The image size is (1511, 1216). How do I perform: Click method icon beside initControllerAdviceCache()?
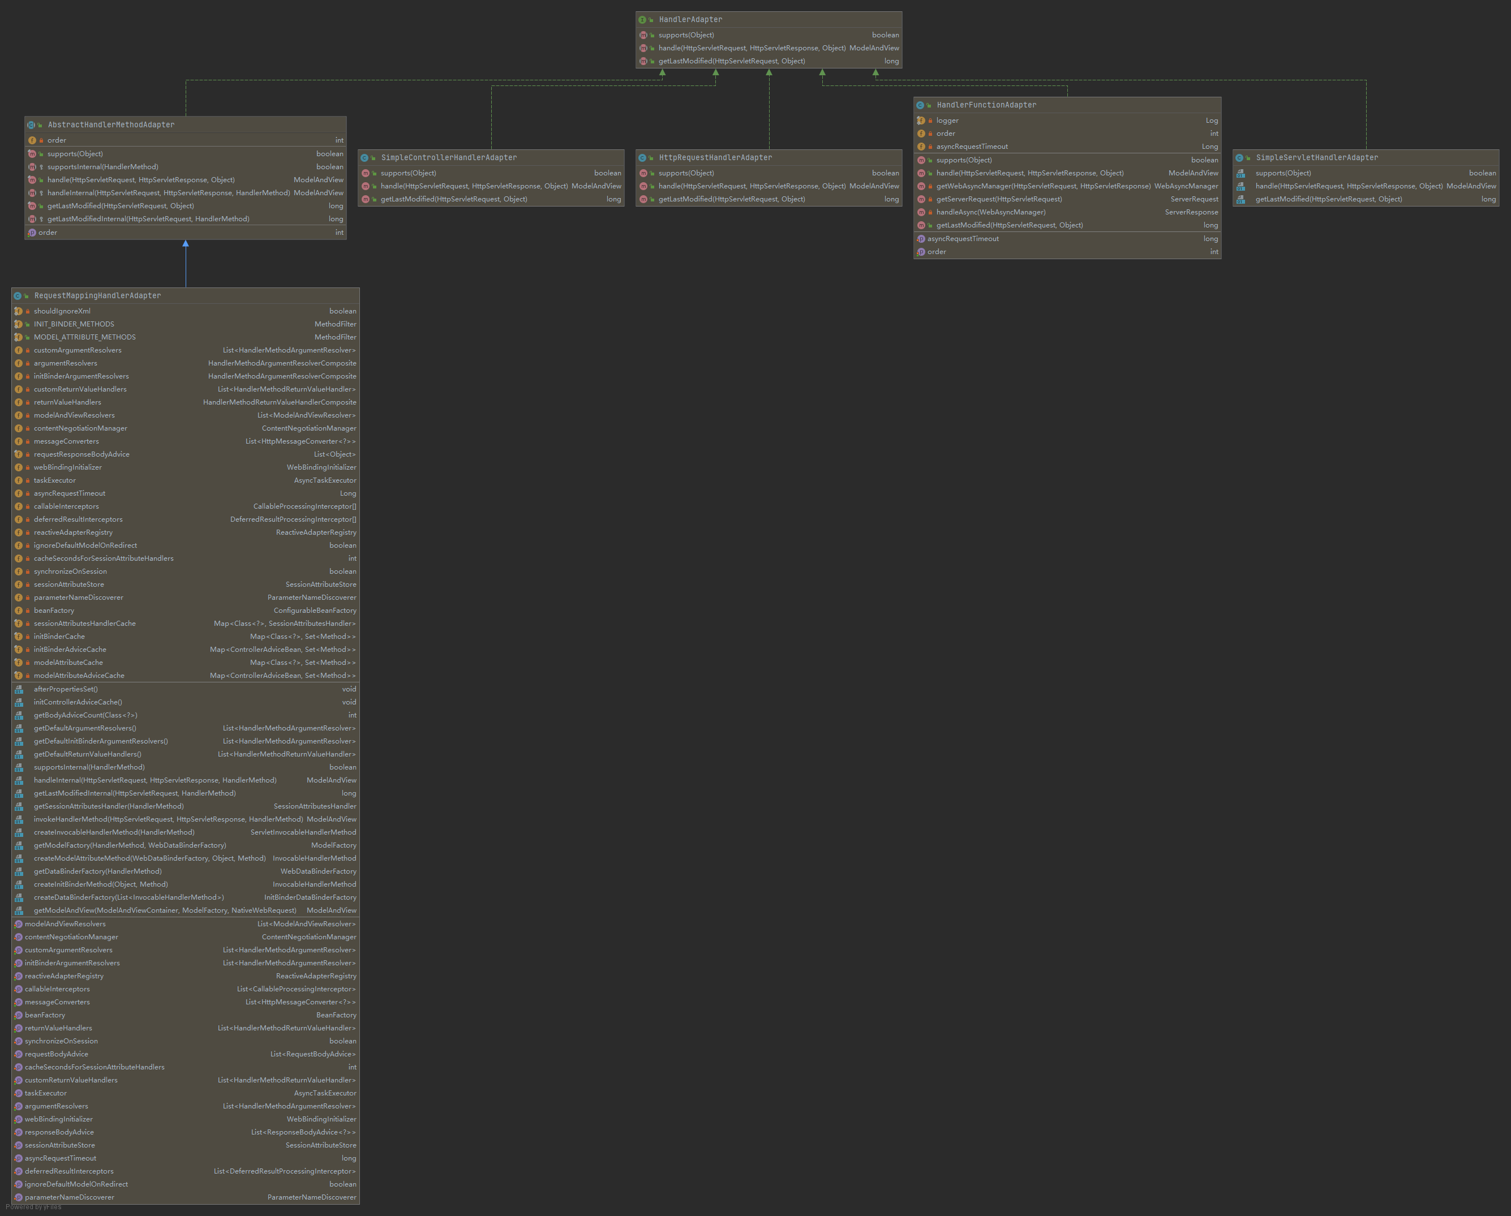19,702
